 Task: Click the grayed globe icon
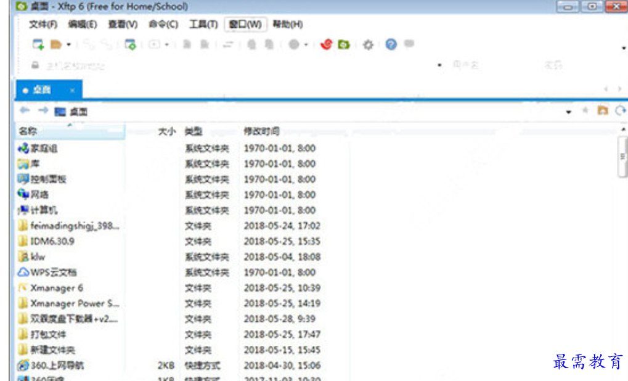[x=294, y=44]
